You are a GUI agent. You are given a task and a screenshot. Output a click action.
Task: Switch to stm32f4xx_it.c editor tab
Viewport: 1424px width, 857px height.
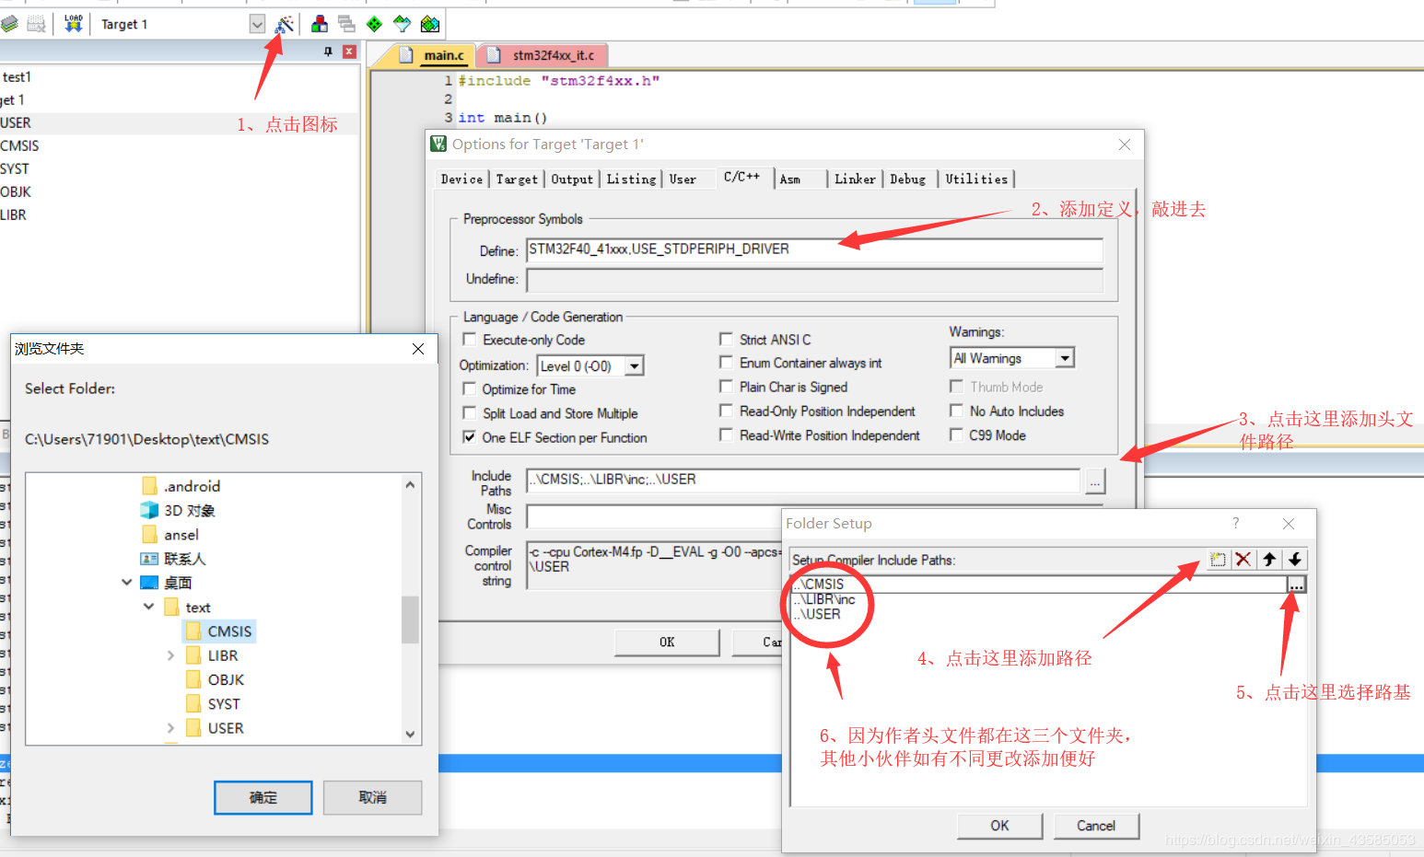tap(543, 55)
